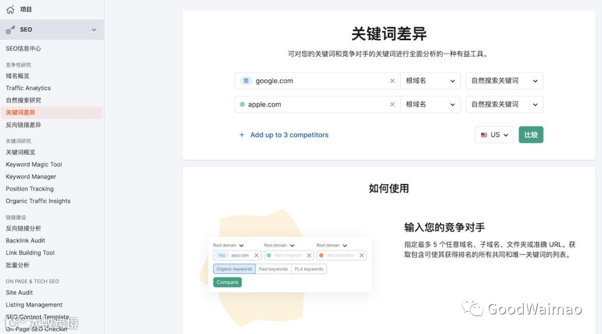602x334 pixels.
Task: Collapse the SEO section chevron
Action: [94, 30]
